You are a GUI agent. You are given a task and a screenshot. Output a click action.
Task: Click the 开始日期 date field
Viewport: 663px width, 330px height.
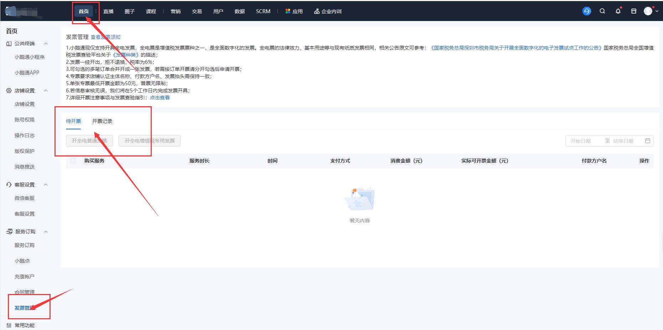click(580, 141)
